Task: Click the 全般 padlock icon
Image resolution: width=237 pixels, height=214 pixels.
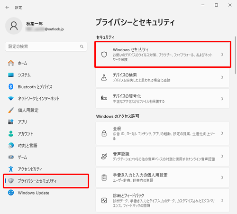Action: coord(104,133)
